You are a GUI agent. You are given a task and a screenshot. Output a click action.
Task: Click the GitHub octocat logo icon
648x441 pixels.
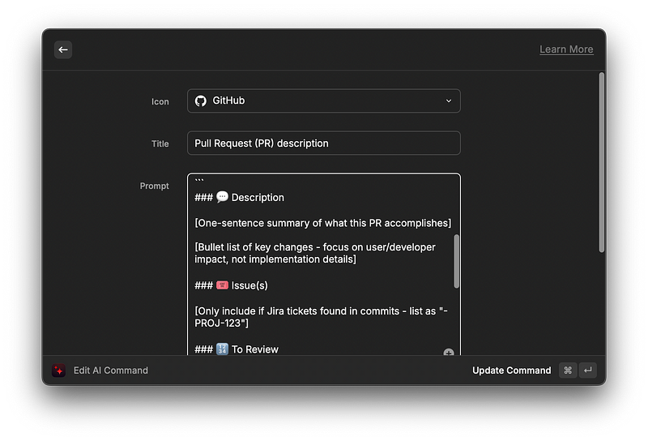click(201, 101)
